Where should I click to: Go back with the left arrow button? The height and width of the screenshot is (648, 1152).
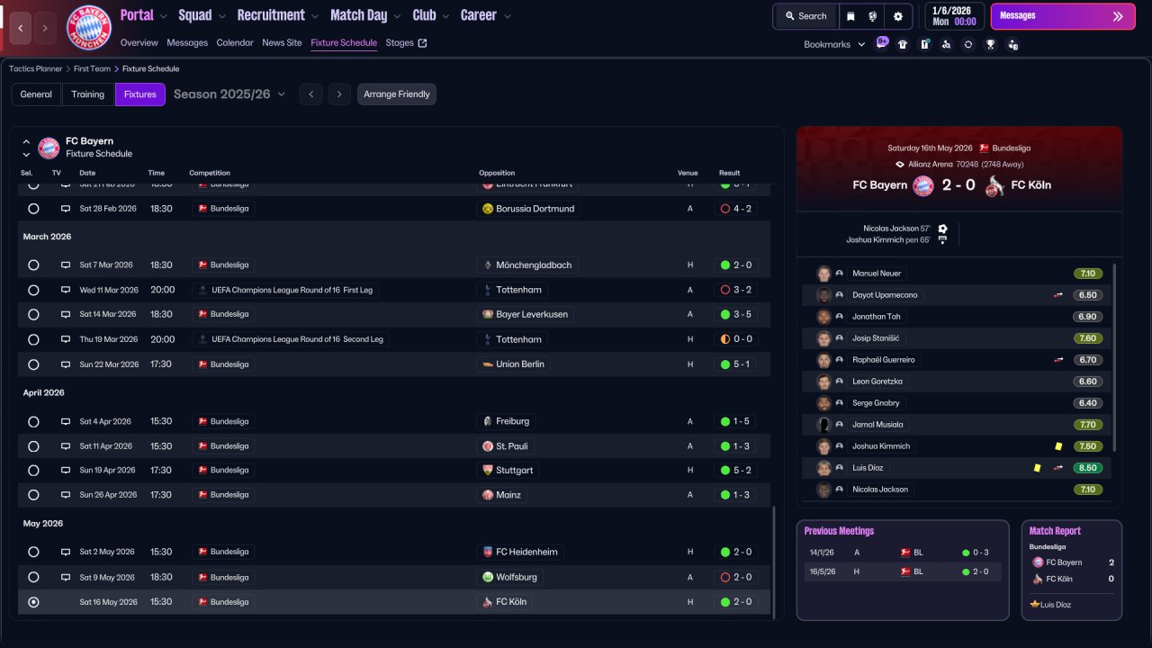coord(21,28)
